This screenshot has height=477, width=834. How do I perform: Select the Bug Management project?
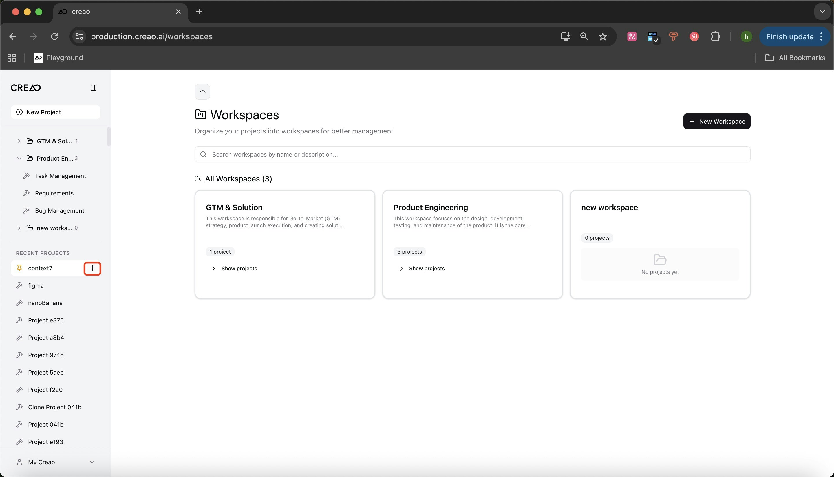59,211
